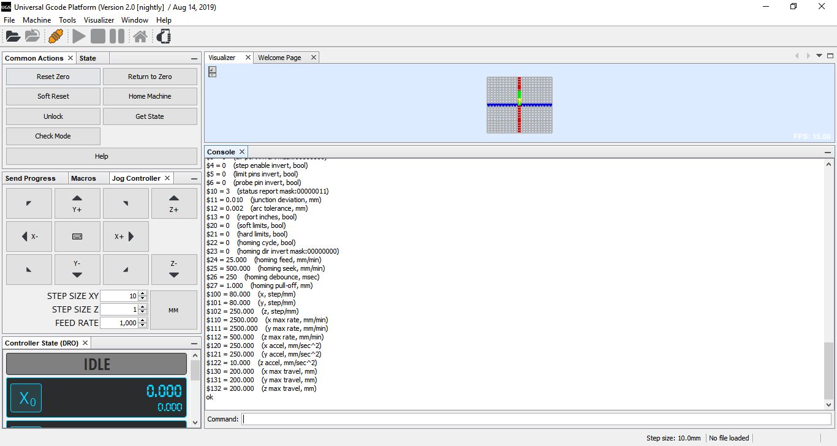Open the Window menu

(x=135, y=20)
